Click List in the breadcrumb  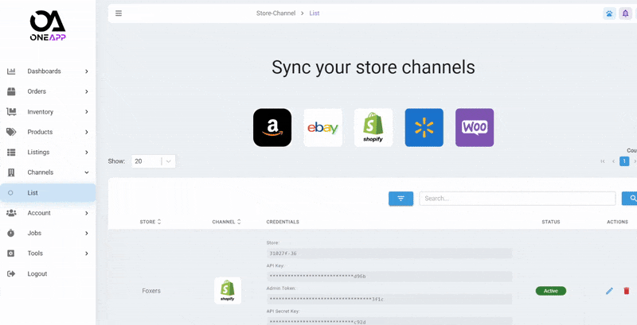click(x=315, y=14)
